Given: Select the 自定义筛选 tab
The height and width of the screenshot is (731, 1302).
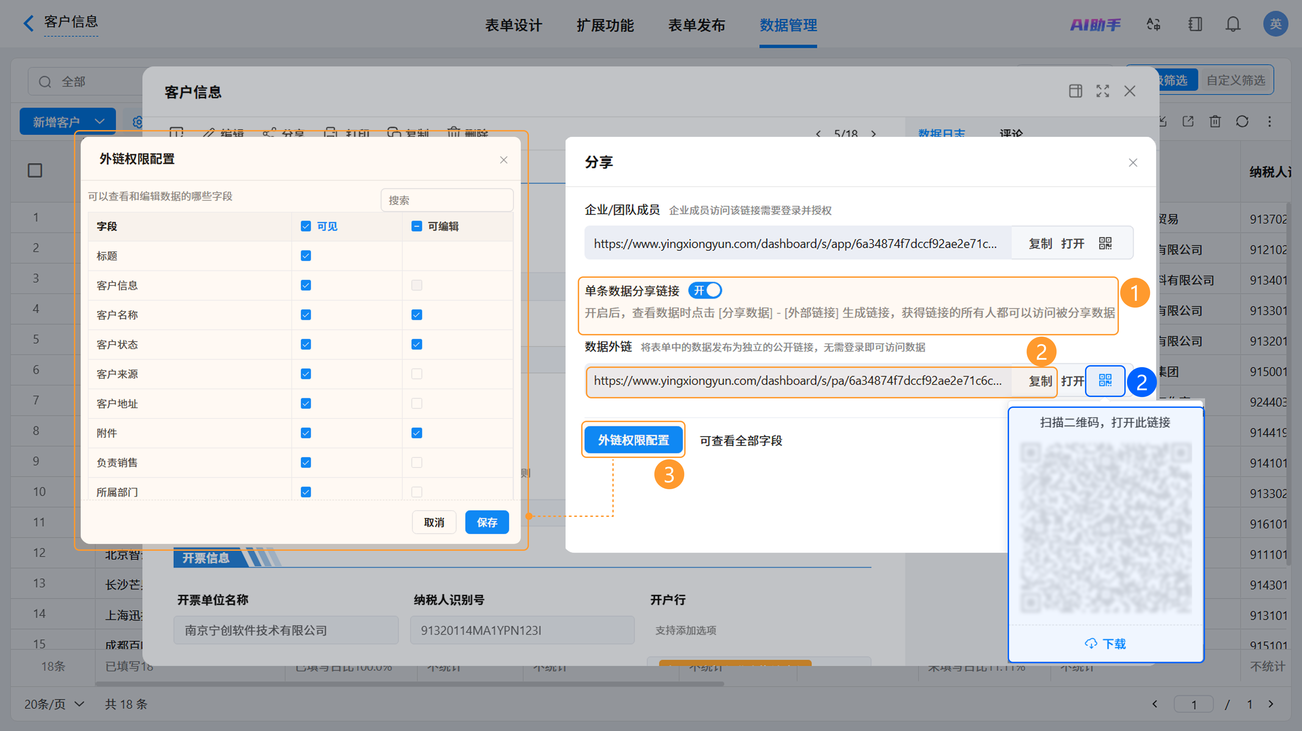Looking at the screenshot, I should (x=1236, y=80).
